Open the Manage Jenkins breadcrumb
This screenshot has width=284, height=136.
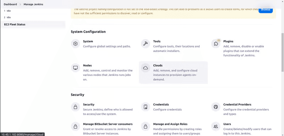(33, 4)
